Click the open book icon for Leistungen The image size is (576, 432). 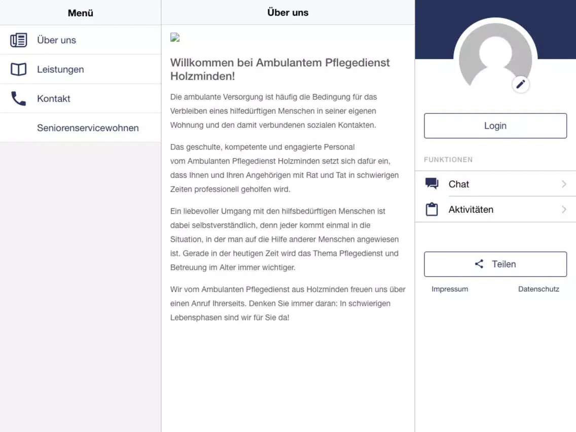(x=19, y=69)
